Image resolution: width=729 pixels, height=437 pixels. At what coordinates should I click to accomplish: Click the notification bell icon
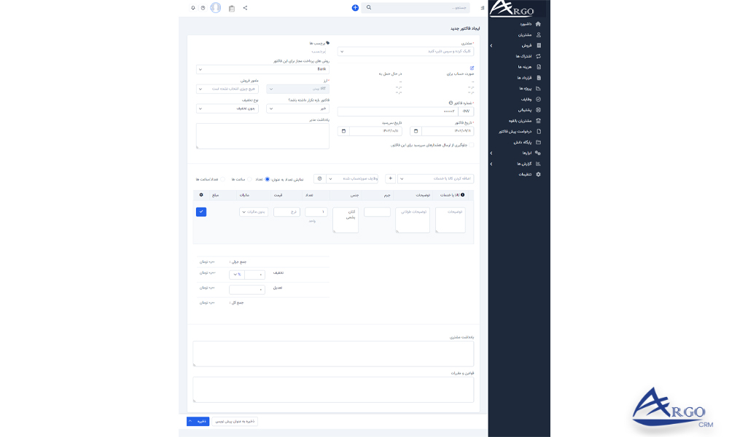[193, 8]
